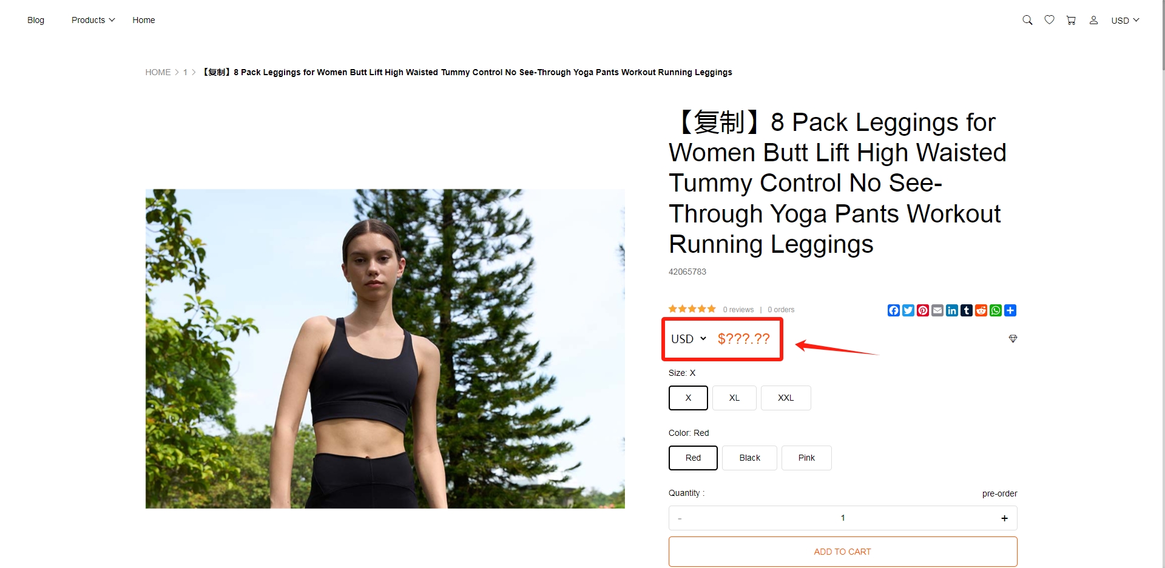The height and width of the screenshot is (568, 1165).
Task: Open the shopping cart icon
Action: (x=1071, y=20)
